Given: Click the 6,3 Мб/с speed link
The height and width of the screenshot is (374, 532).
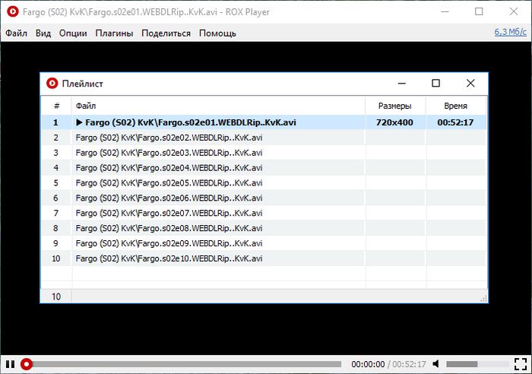Looking at the screenshot, I should point(510,32).
